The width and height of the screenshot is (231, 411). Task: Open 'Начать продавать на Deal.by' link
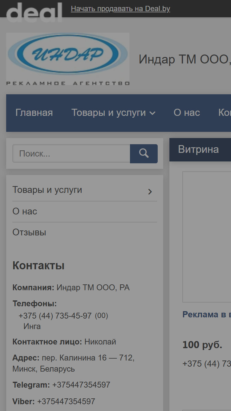120,9
